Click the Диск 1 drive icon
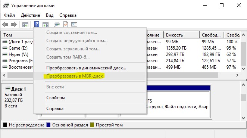Image resolution: width=247 pixels, height=138 pixels. coord(8,88)
